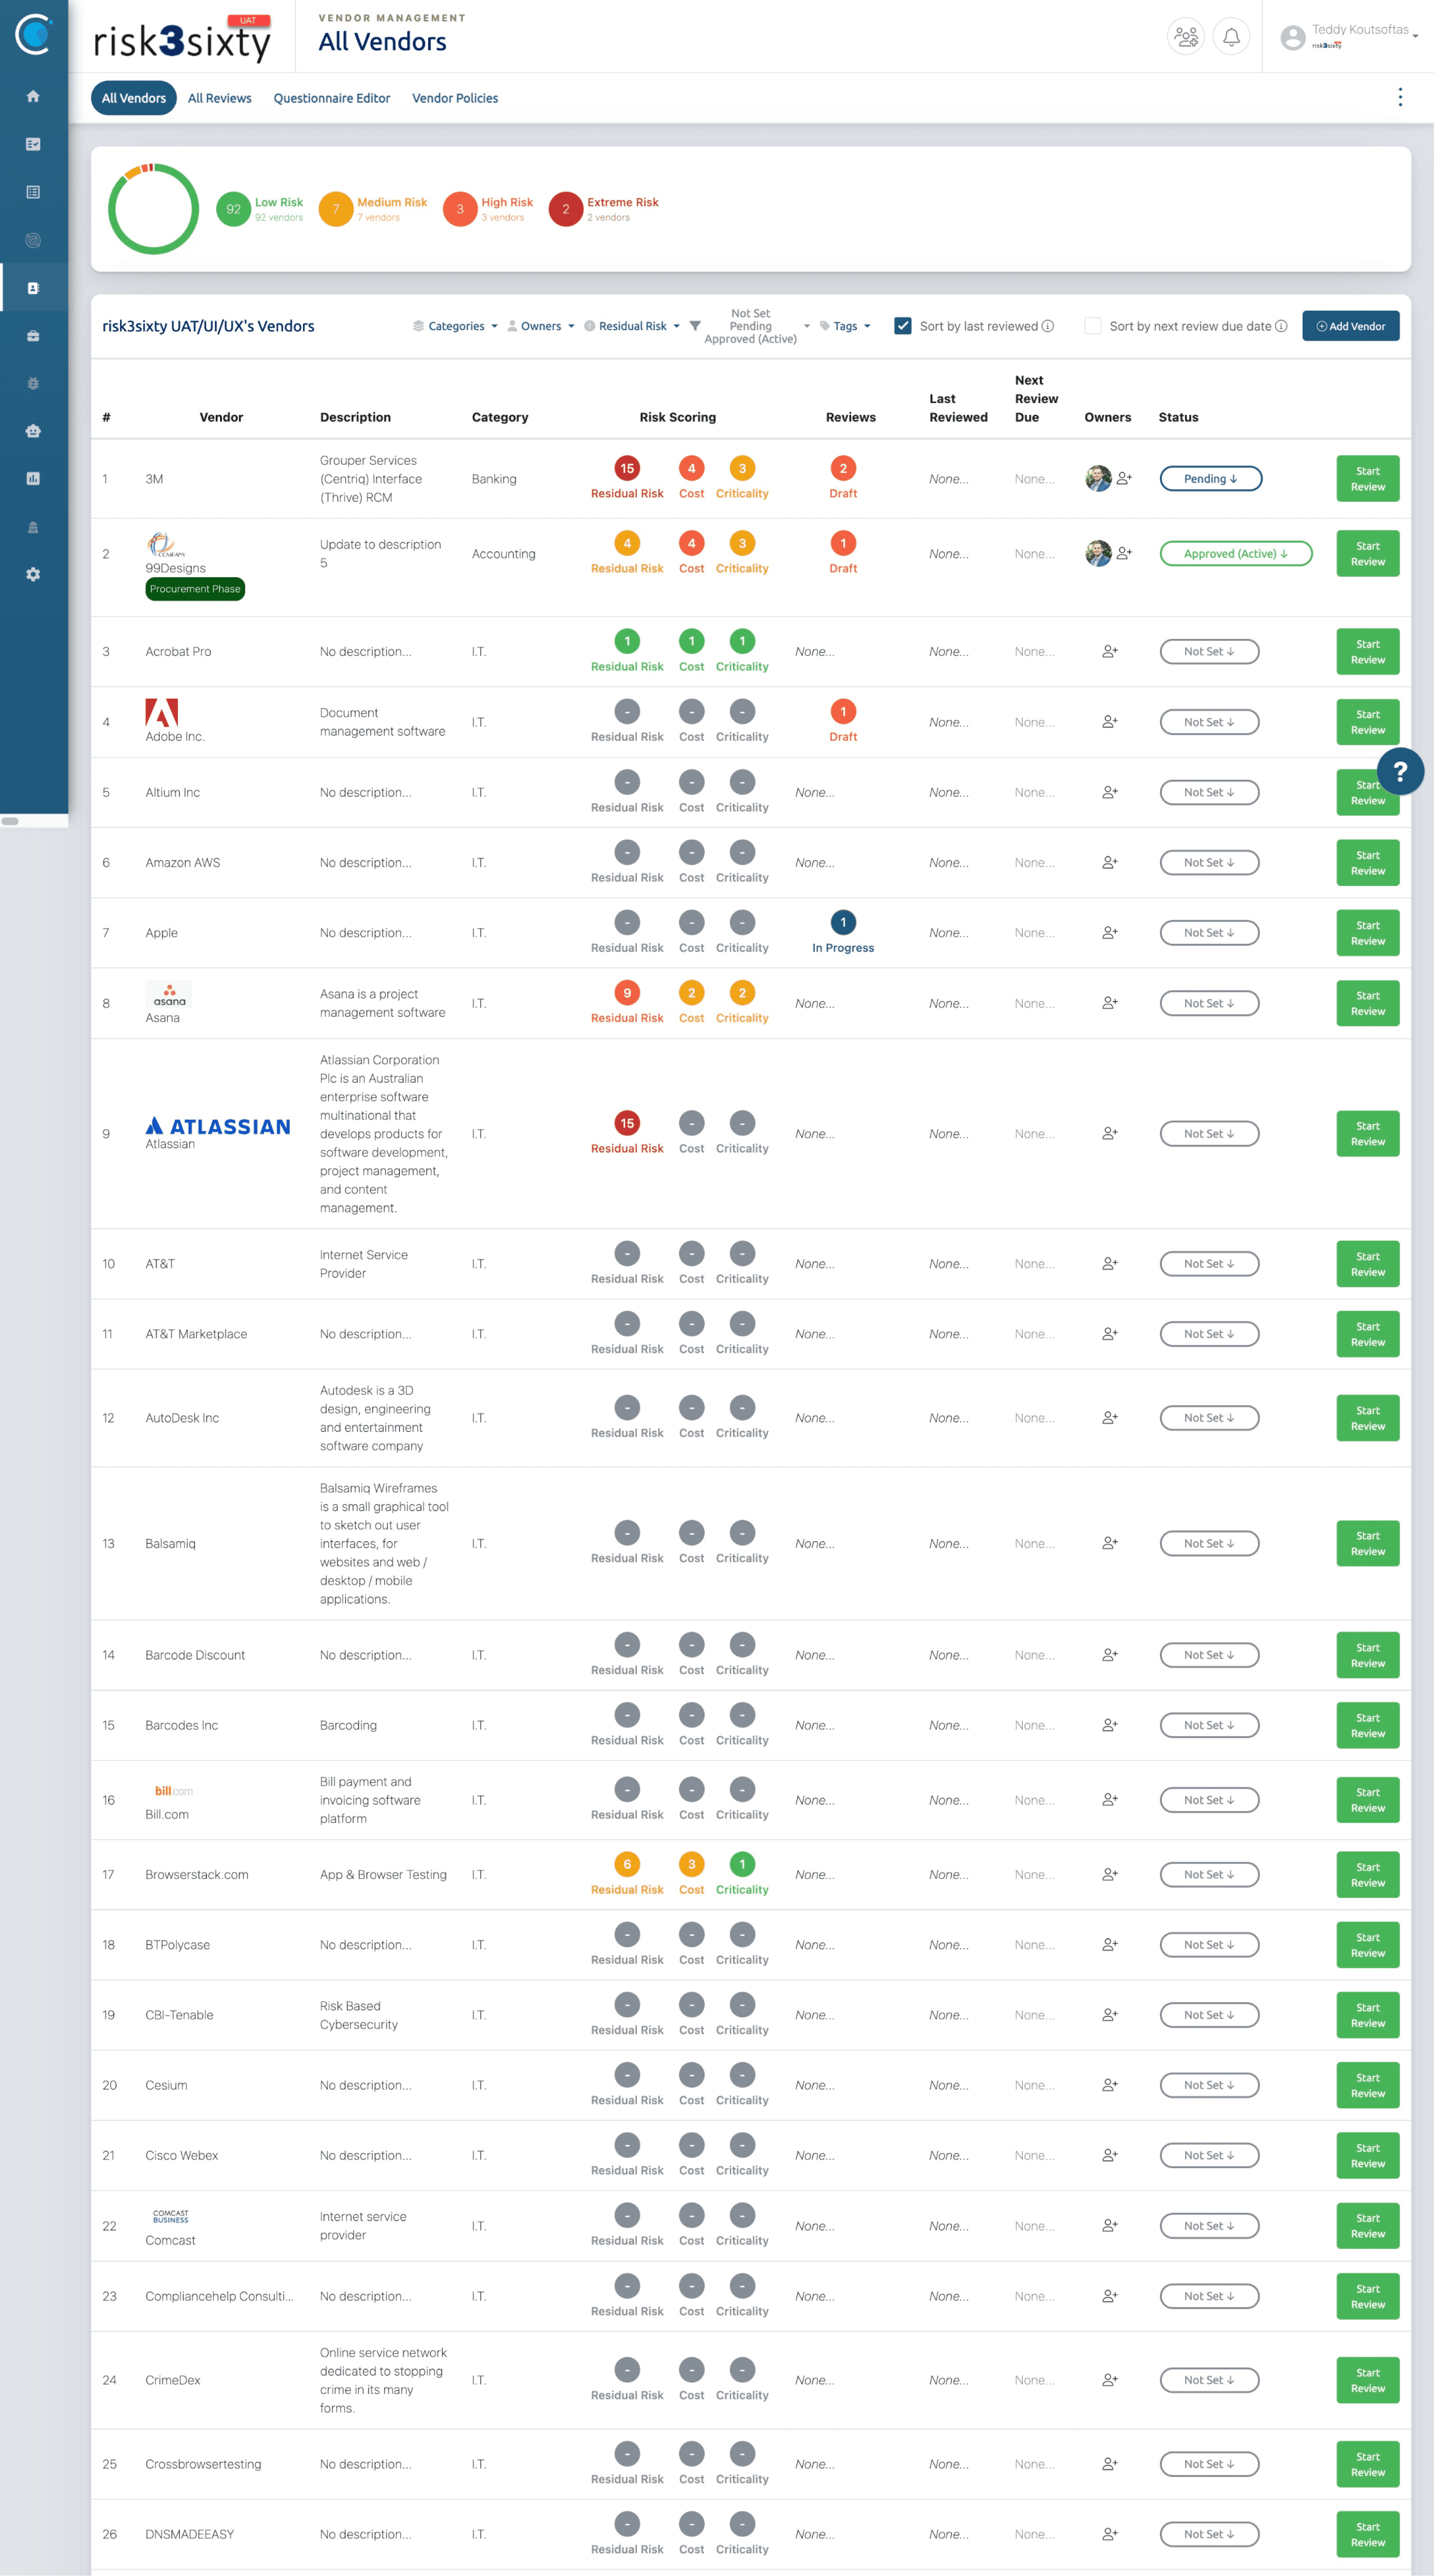Start Review for the Asana vendor
Image resolution: width=1434 pixels, height=2576 pixels.
click(x=1367, y=1003)
